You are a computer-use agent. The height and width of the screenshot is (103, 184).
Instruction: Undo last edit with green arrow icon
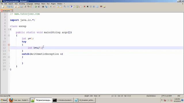click(x=36, y=7)
